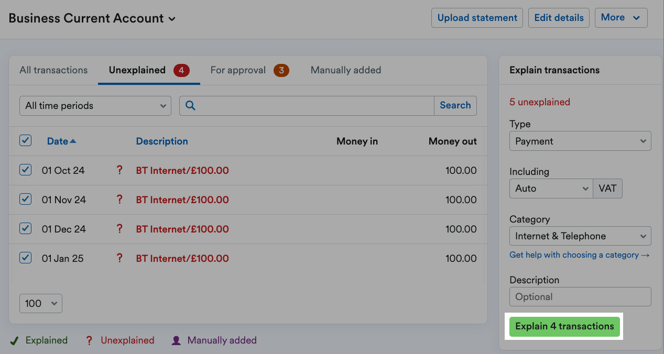Click the 100.00 amount for 01 Jan 25
664x354 pixels.
pos(461,259)
